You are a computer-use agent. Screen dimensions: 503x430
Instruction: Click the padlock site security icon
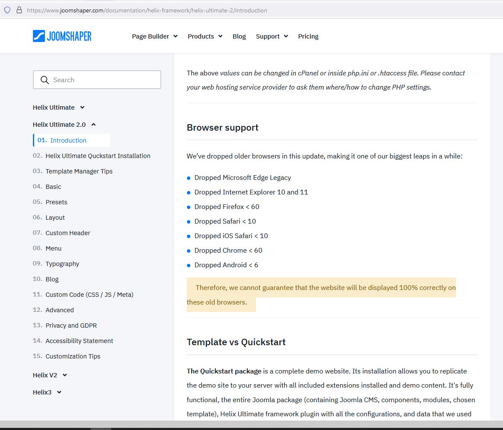pos(19,10)
